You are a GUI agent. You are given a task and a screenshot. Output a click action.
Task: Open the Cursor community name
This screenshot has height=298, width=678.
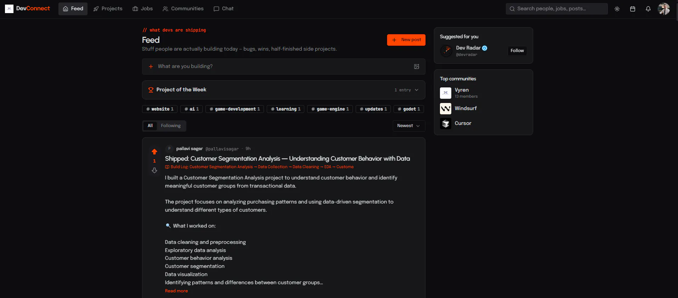(463, 123)
